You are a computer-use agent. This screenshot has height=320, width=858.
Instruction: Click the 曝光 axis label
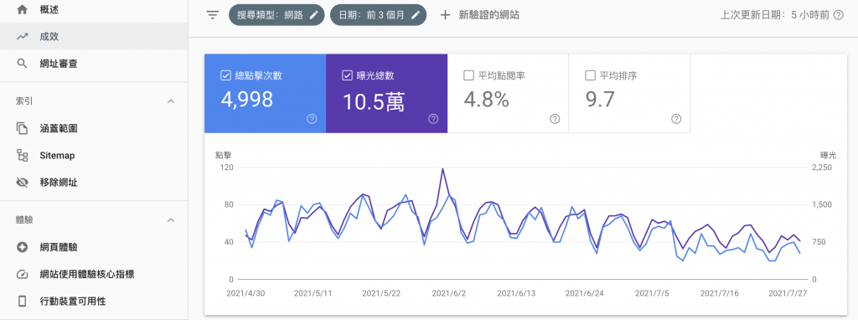(827, 155)
